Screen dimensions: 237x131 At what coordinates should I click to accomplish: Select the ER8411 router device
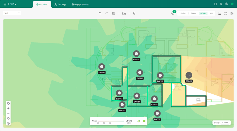189,75
